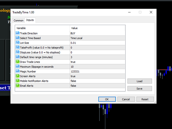Toggle the Draw Trade Lines true value

(x=98, y=62)
